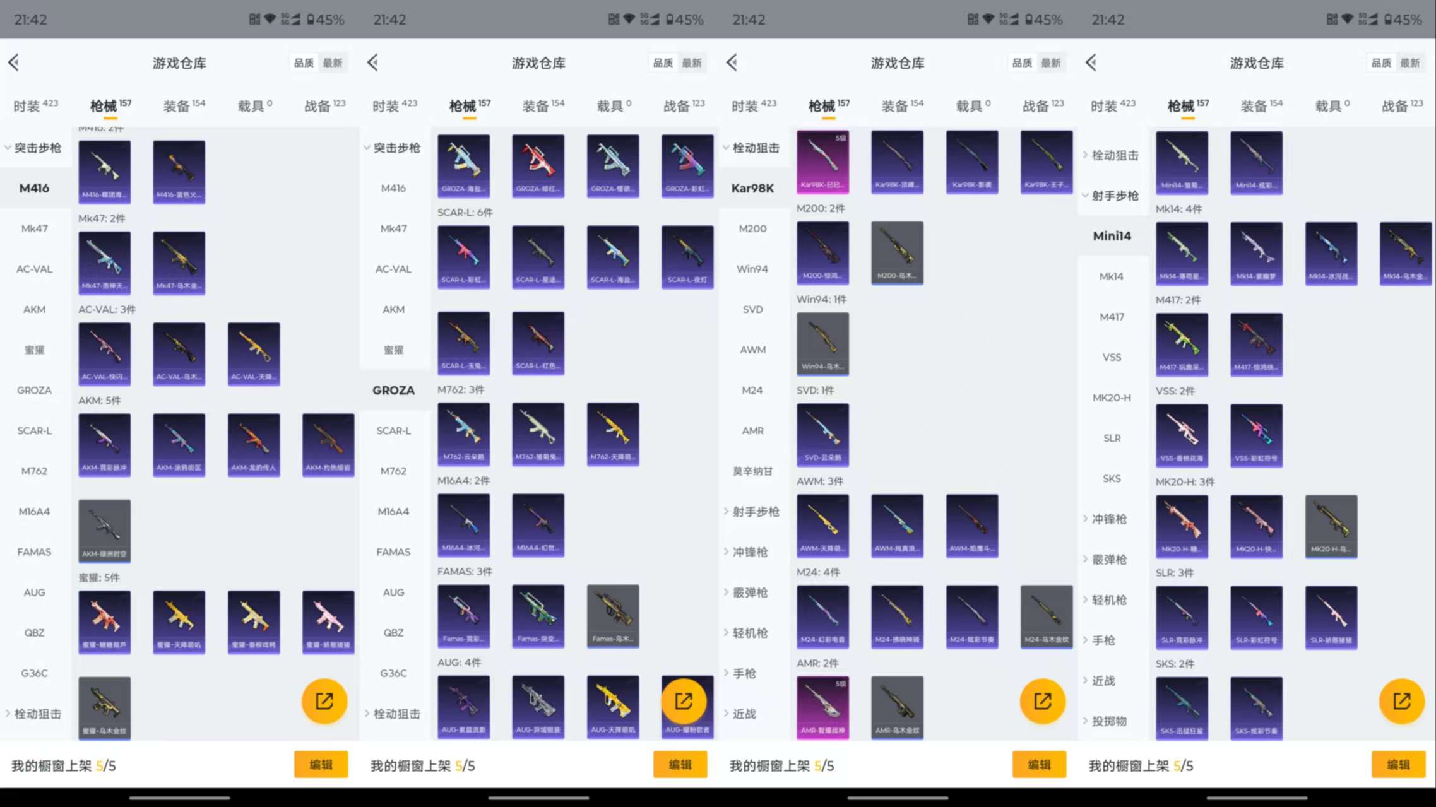Open the gray AKM-绿洲时空 skin thumbnail
Screen dimensions: 1436x807
click(105, 531)
